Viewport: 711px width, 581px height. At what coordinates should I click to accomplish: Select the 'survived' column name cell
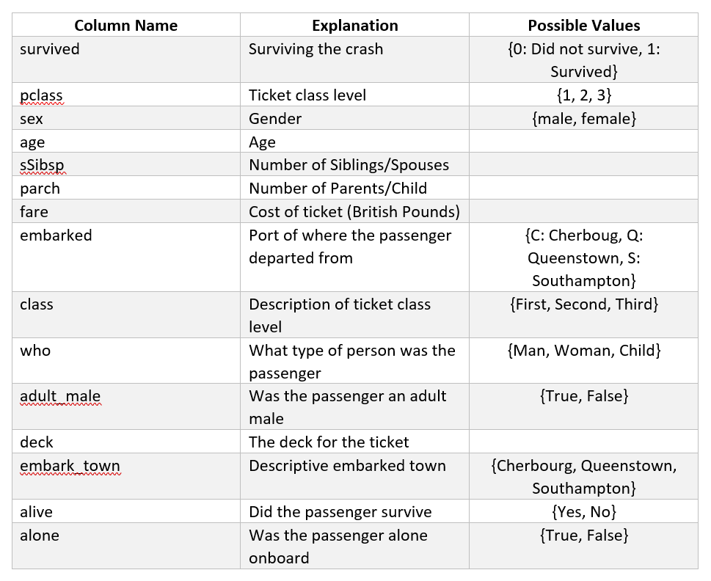pyautogui.click(x=50, y=49)
